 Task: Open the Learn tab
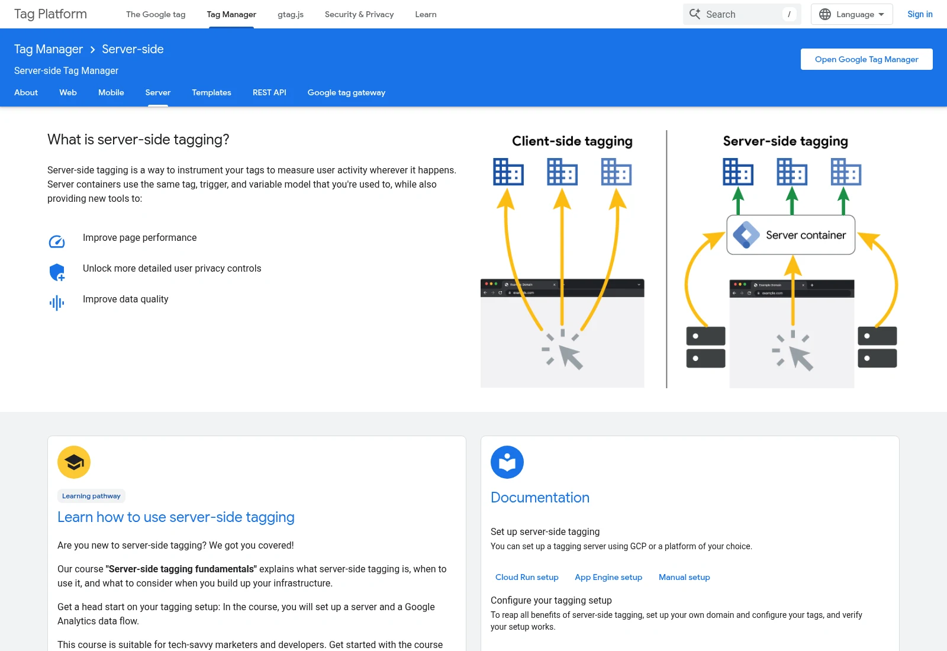426,14
